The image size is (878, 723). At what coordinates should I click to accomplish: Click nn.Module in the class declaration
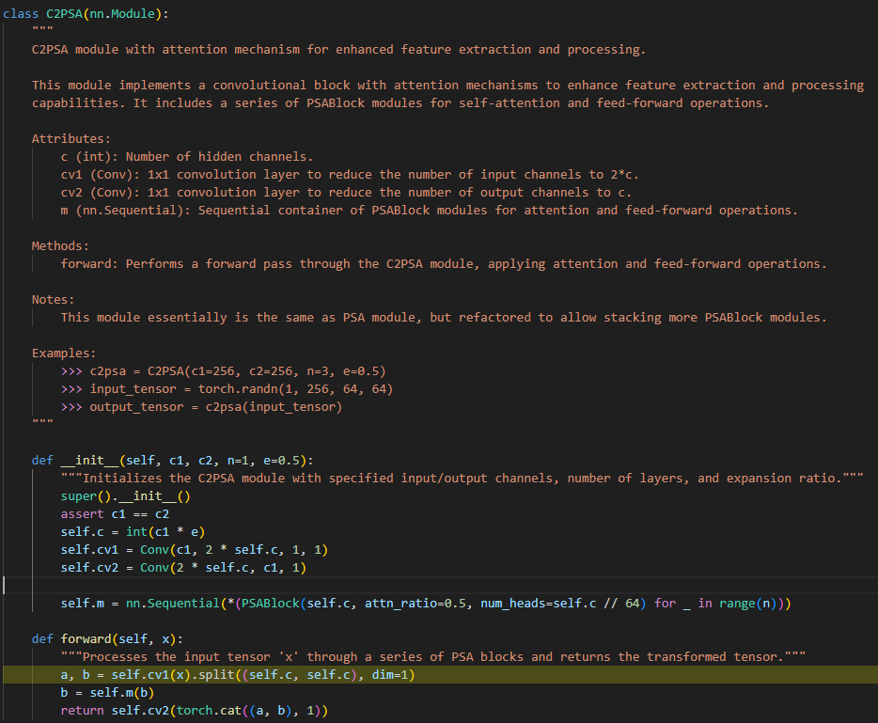tap(122, 13)
